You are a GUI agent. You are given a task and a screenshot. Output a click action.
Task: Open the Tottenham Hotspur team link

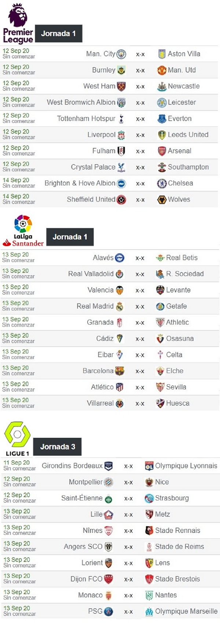coord(86,119)
